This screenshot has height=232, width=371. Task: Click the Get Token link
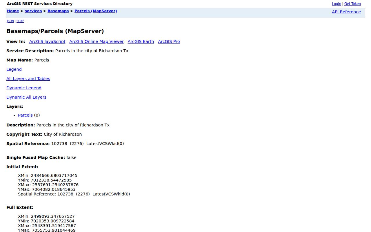tap(352, 4)
